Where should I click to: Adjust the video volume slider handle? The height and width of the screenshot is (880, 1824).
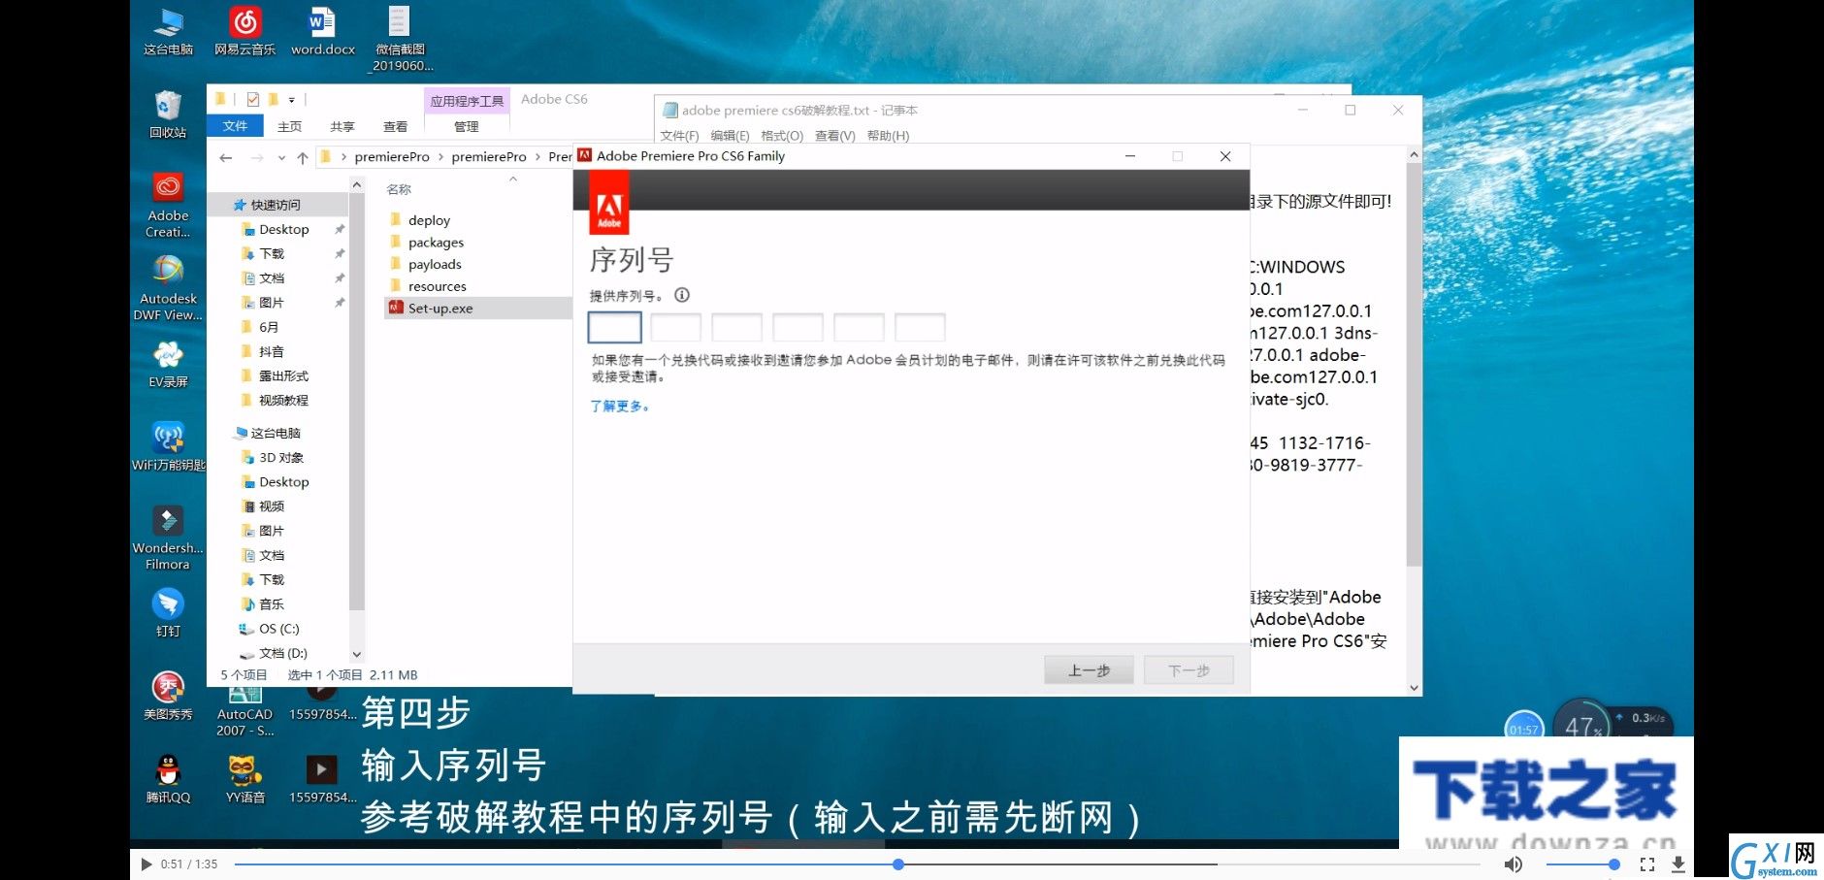(1613, 864)
